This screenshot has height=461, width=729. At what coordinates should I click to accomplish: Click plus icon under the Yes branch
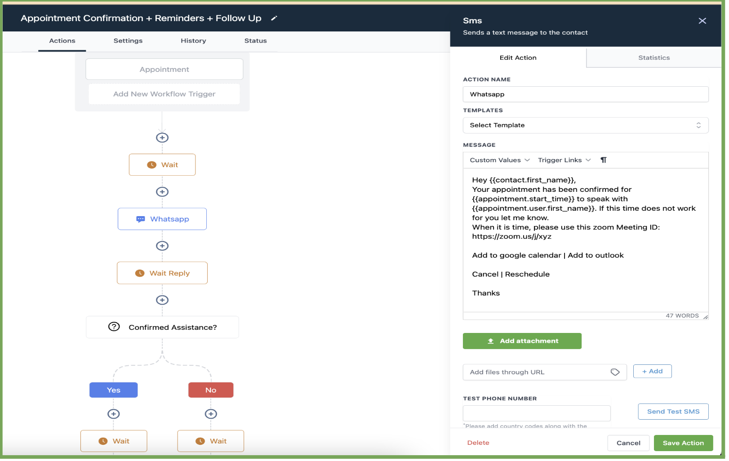pos(114,414)
